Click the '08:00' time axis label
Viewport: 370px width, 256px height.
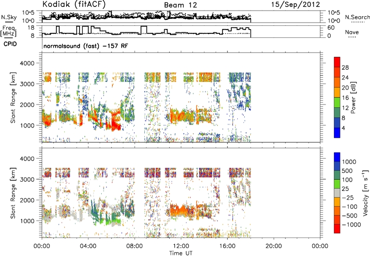[x=135, y=246]
